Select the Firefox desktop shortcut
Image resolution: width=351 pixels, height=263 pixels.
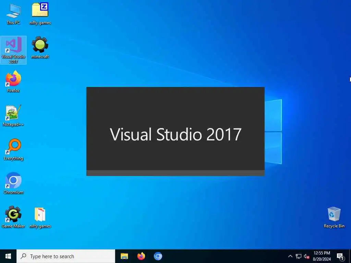[x=13, y=82]
